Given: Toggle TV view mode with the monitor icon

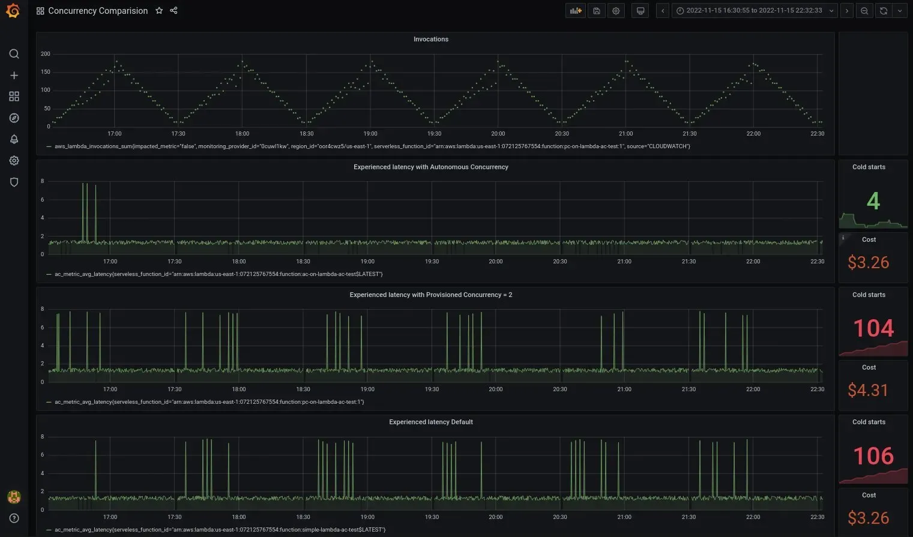Looking at the screenshot, I should click(640, 11).
